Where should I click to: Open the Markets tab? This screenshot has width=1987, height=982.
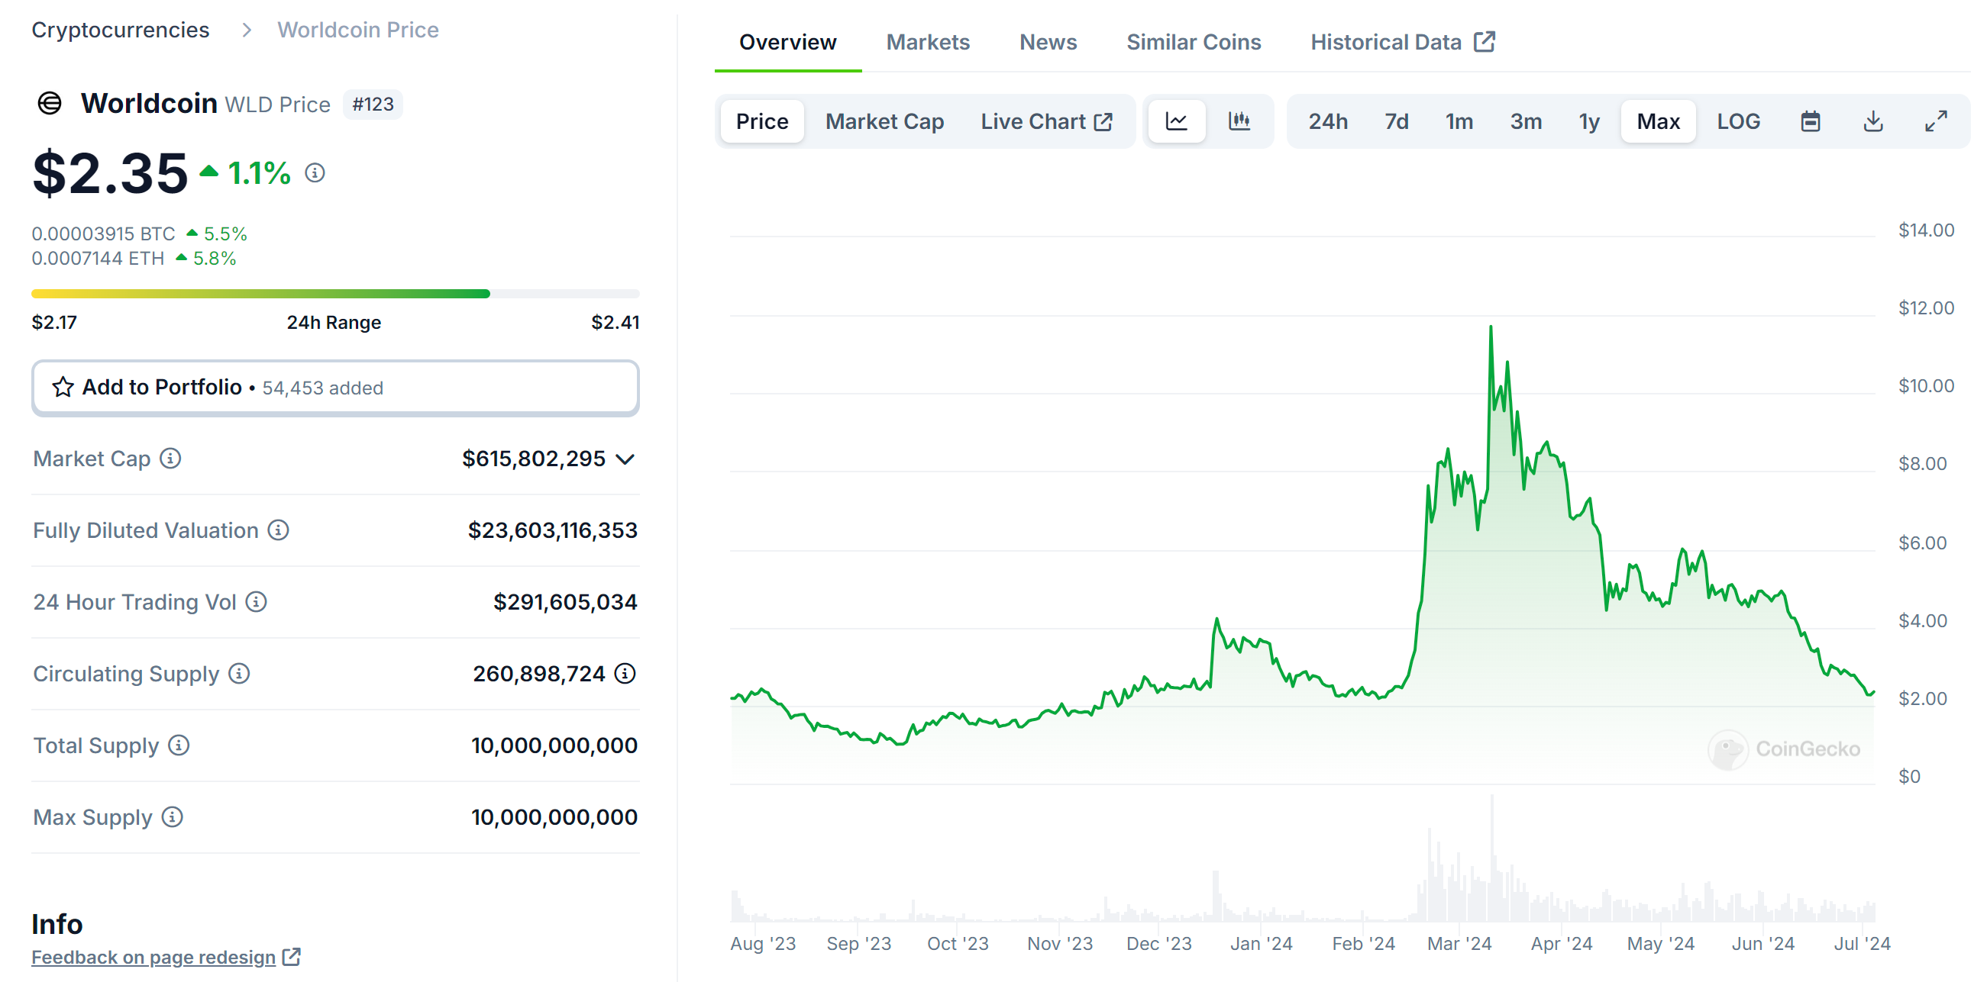928,42
